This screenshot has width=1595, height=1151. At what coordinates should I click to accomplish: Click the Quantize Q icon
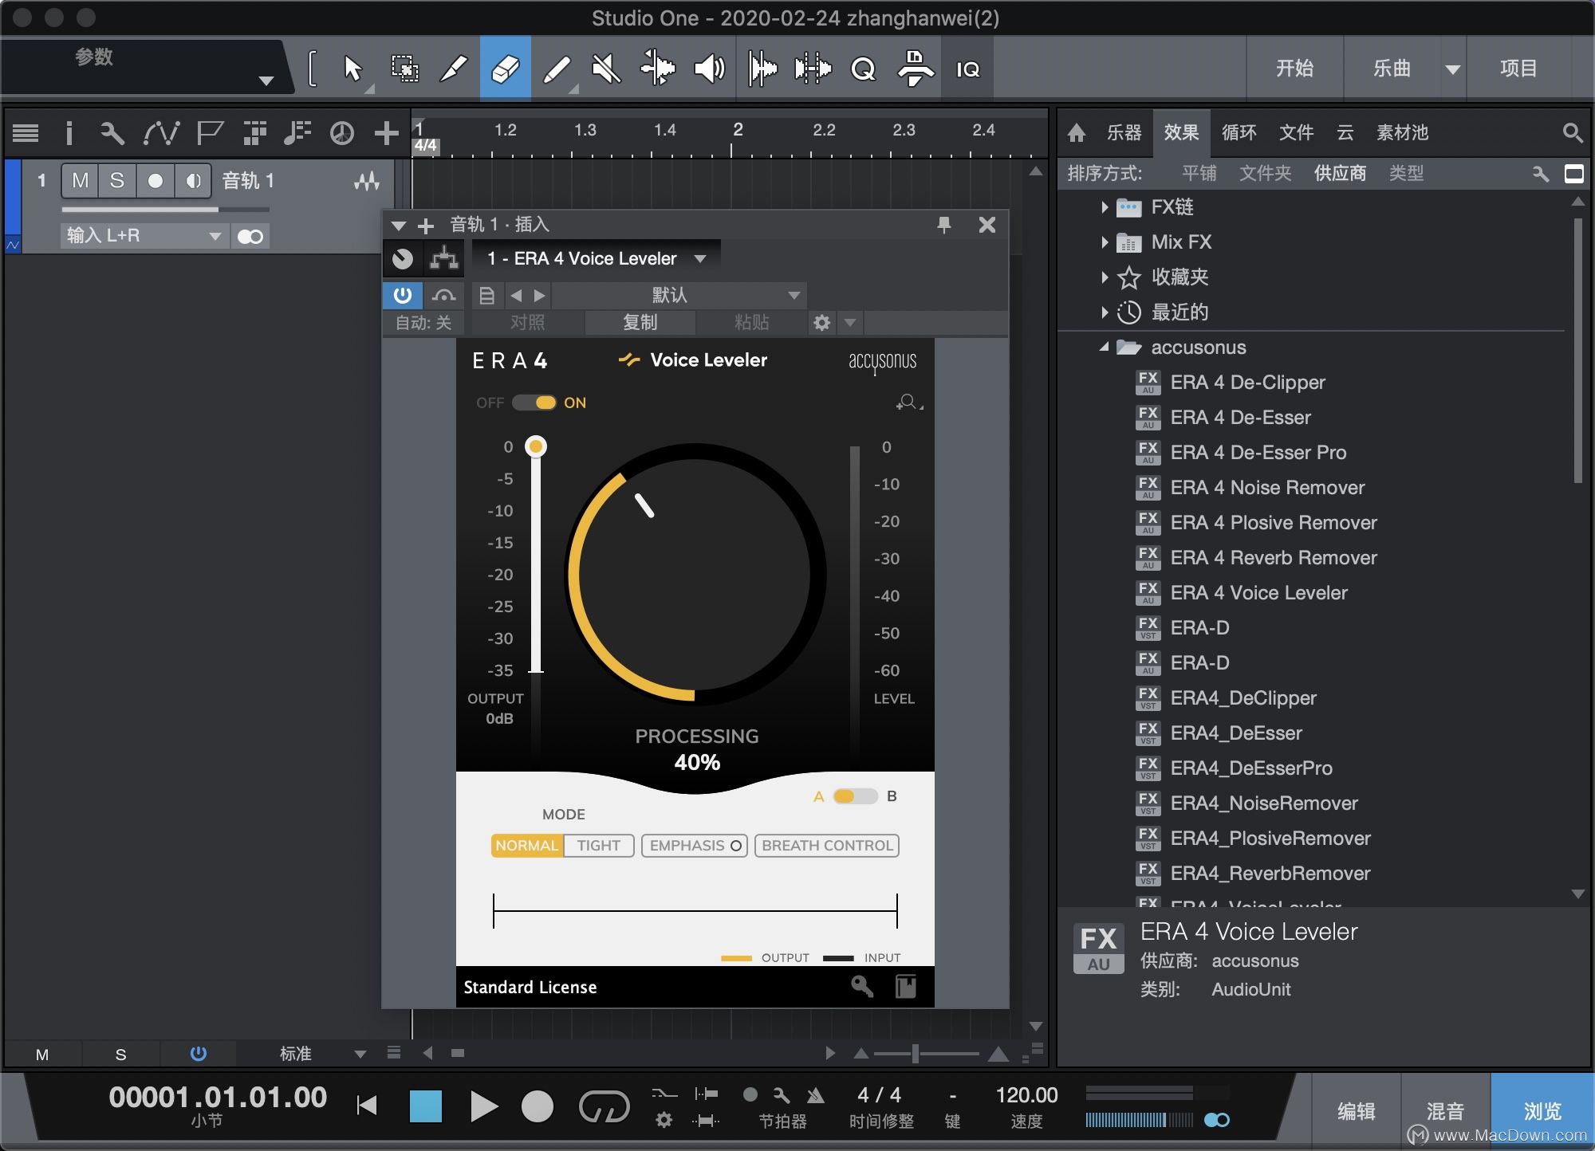point(863,69)
